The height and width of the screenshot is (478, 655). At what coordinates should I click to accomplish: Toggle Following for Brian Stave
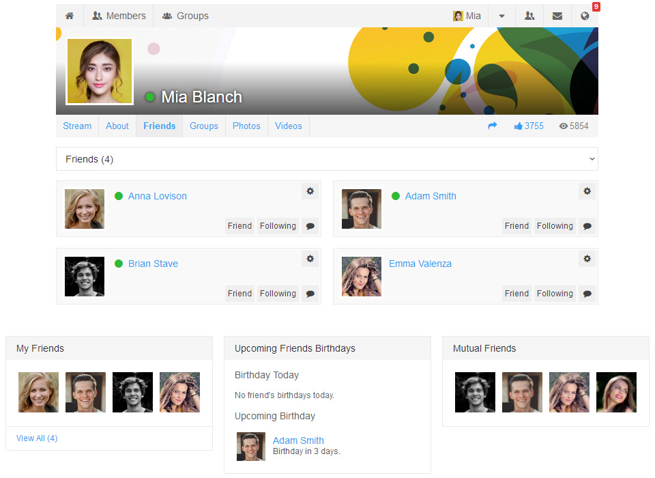(278, 294)
